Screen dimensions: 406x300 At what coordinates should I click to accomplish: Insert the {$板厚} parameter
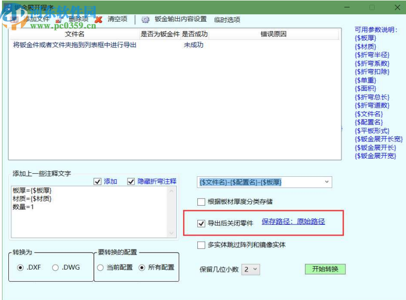tap(365, 38)
